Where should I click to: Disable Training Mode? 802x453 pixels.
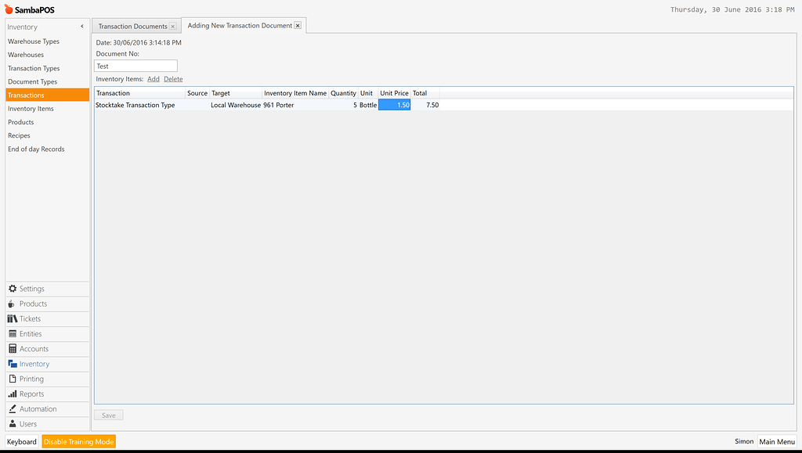coord(78,441)
